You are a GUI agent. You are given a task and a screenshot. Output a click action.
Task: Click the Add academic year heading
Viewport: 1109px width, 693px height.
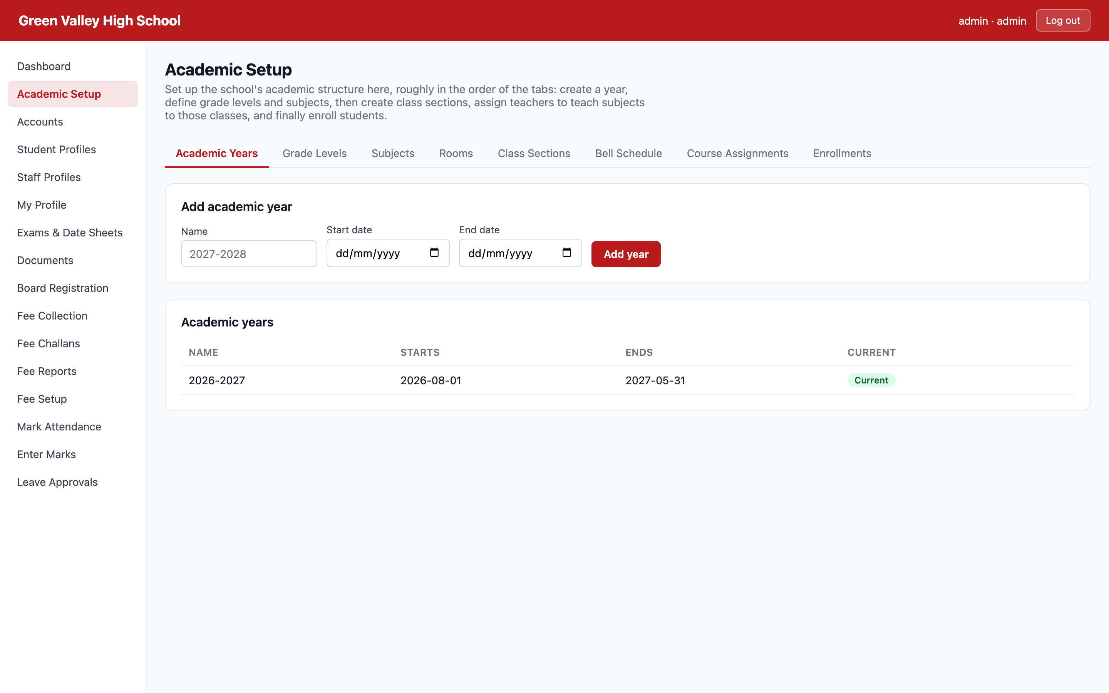tap(236, 207)
